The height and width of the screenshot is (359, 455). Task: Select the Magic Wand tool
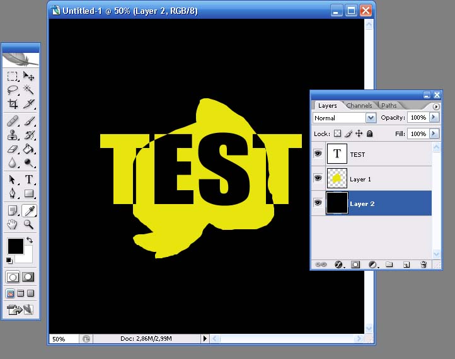coord(29,90)
